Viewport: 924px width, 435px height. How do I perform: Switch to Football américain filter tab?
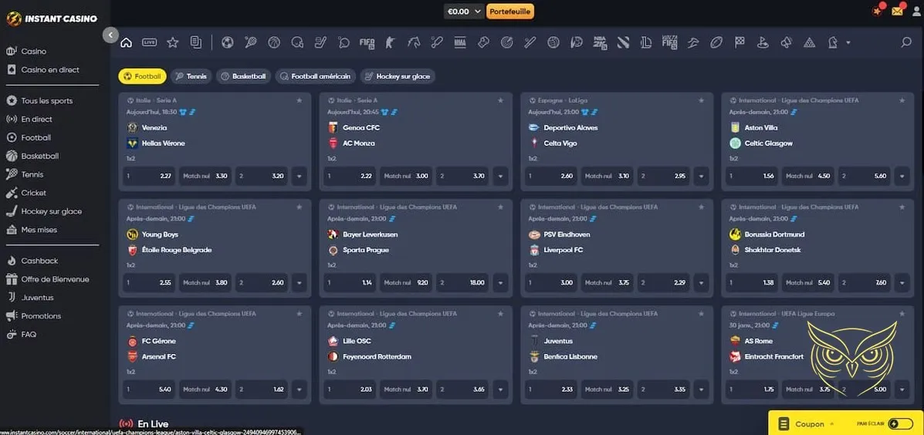pyautogui.click(x=315, y=76)
